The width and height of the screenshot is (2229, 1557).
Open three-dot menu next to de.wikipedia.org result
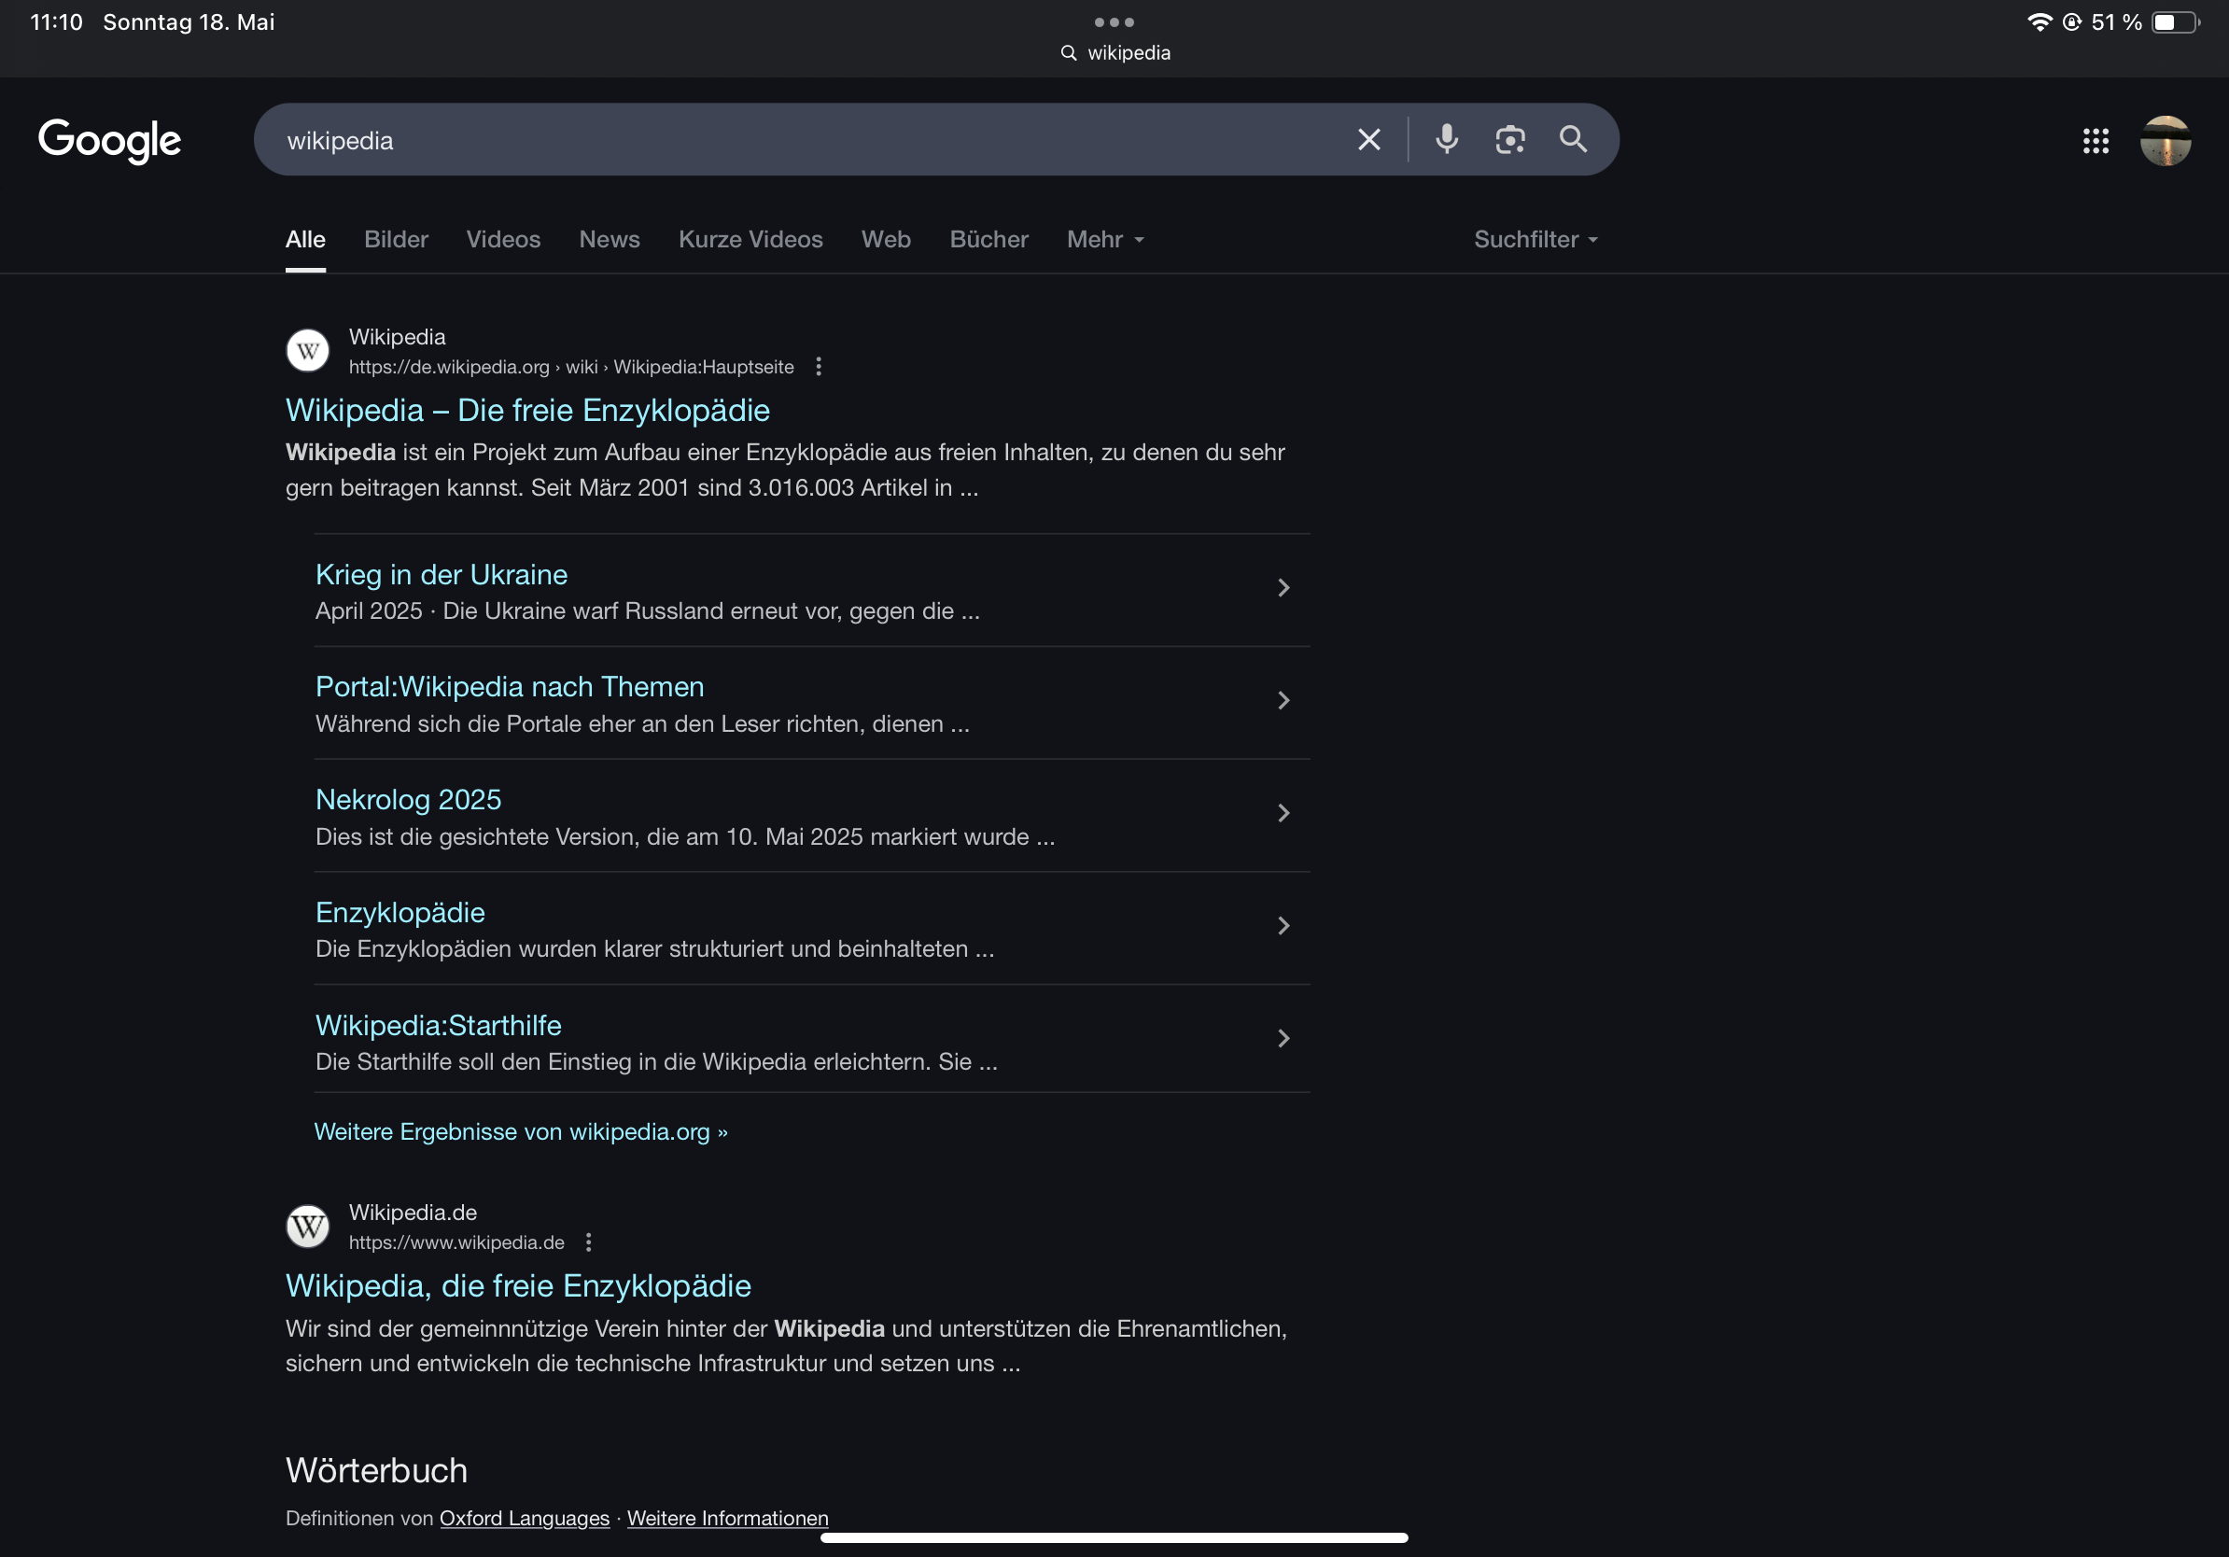pyautogui.click(x=819, y=367)
